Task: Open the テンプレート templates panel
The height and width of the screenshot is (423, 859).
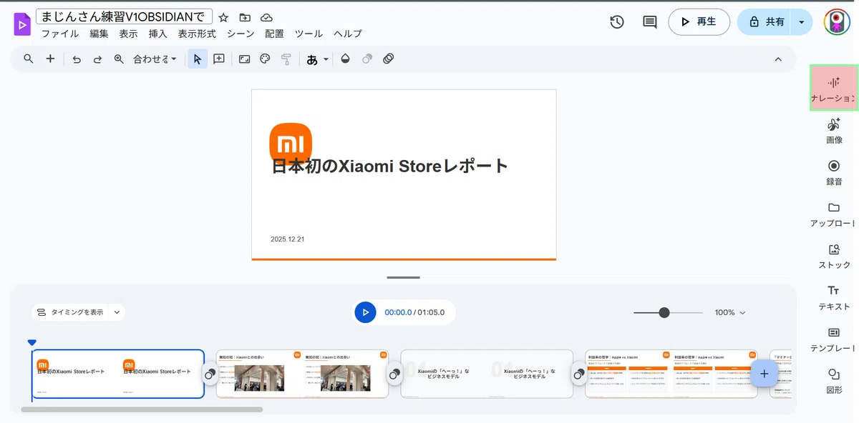Action: point(834,339)
